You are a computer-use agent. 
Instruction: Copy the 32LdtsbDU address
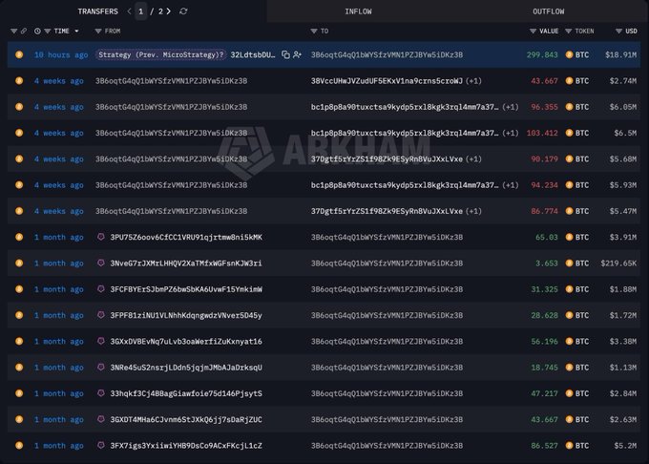click(285, 54)
